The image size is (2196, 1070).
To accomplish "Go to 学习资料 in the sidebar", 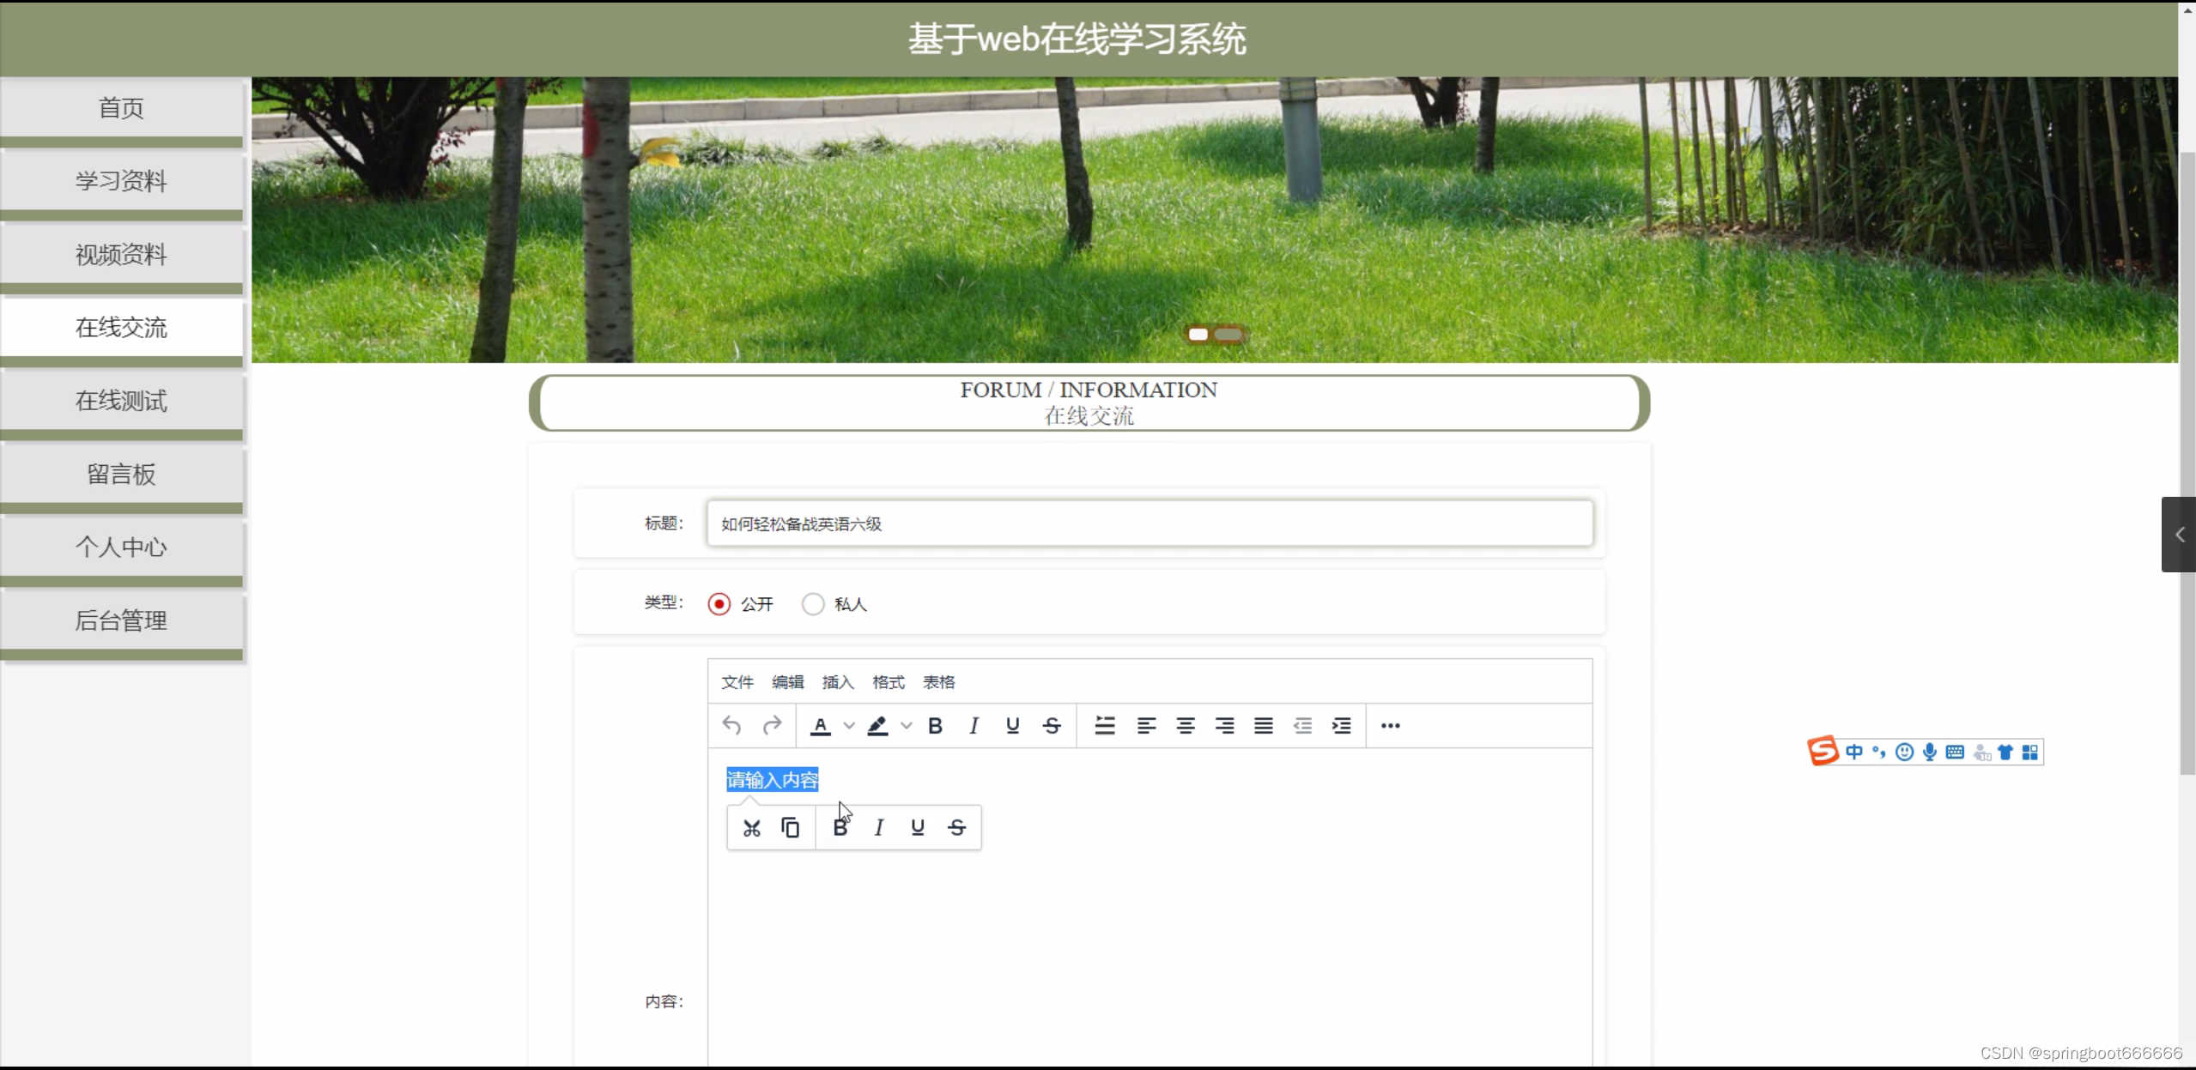I will coord(121,181).
